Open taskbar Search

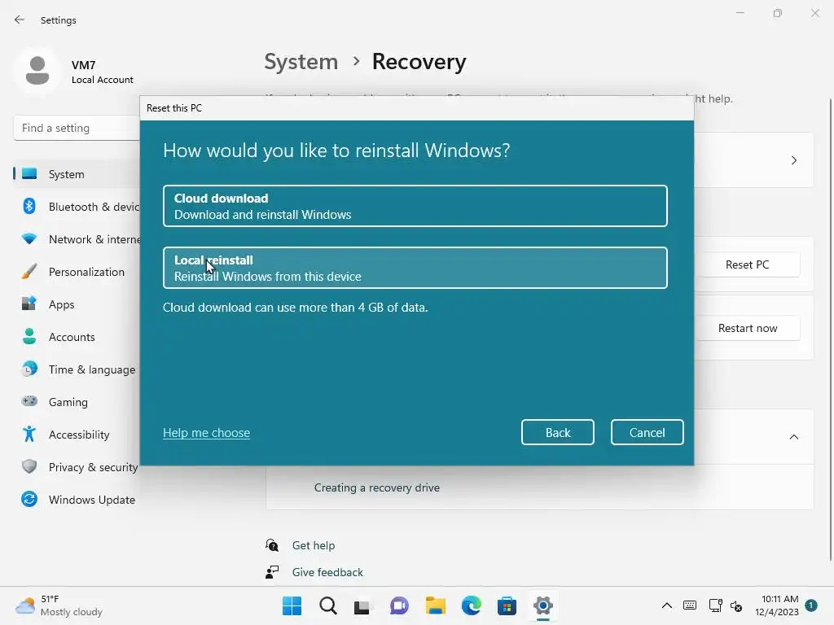[327, 605]
